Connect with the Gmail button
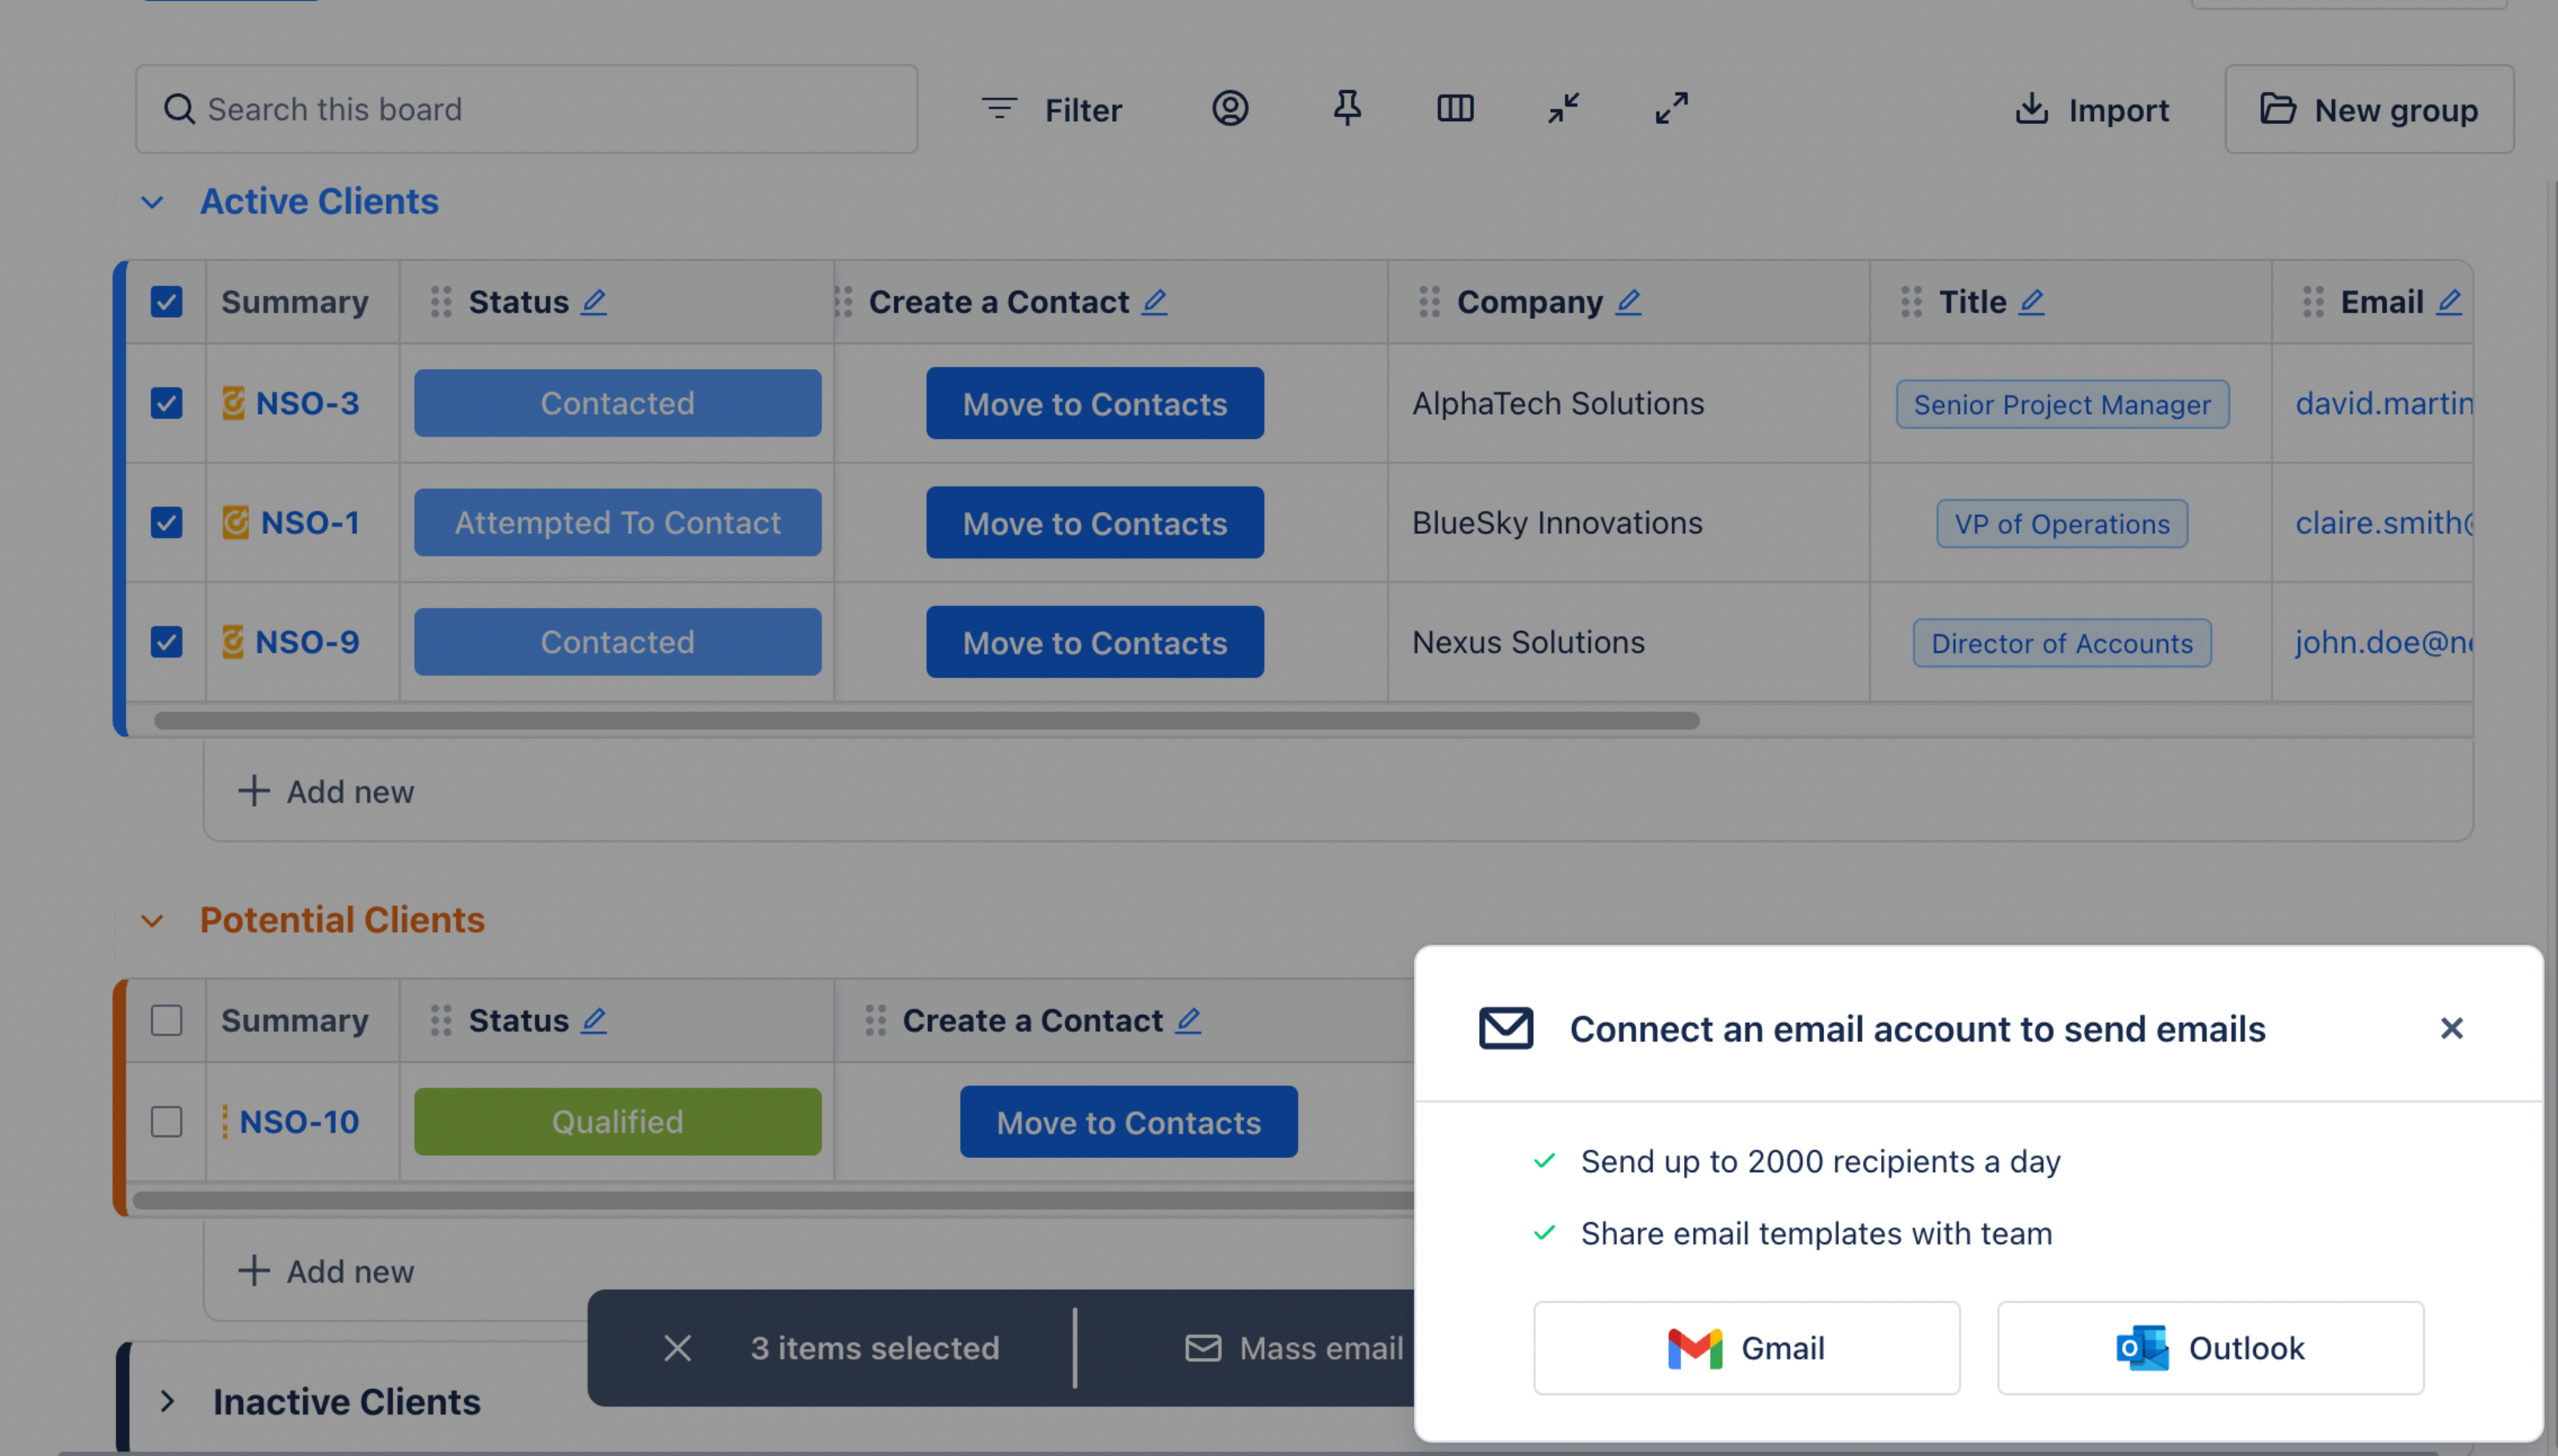The width and height of the screenshot is (2558, 1456). pyautogui.click(x=1747, y=1348)
